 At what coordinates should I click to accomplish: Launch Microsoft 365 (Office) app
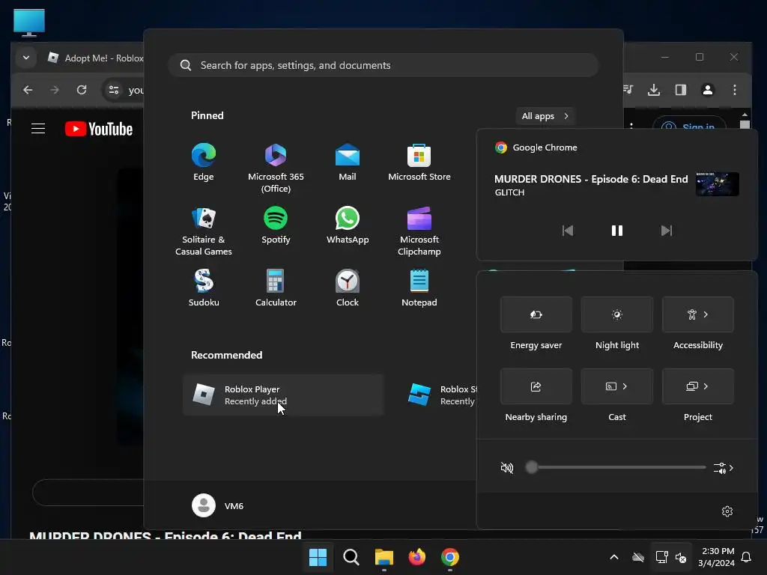(276, 168)
